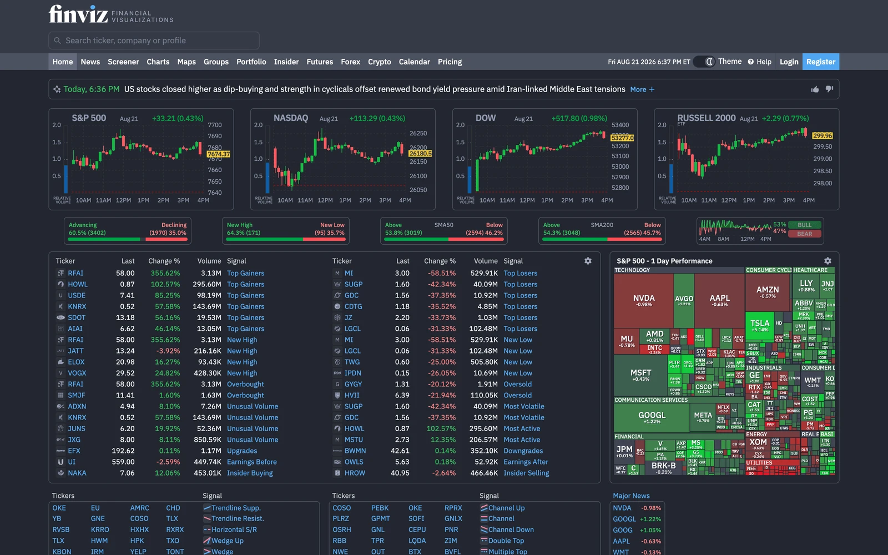Open the Earnings Before signal link
The height and width of the screenshot is (555, 888).
pyautogui.click(x=251, y=462)
